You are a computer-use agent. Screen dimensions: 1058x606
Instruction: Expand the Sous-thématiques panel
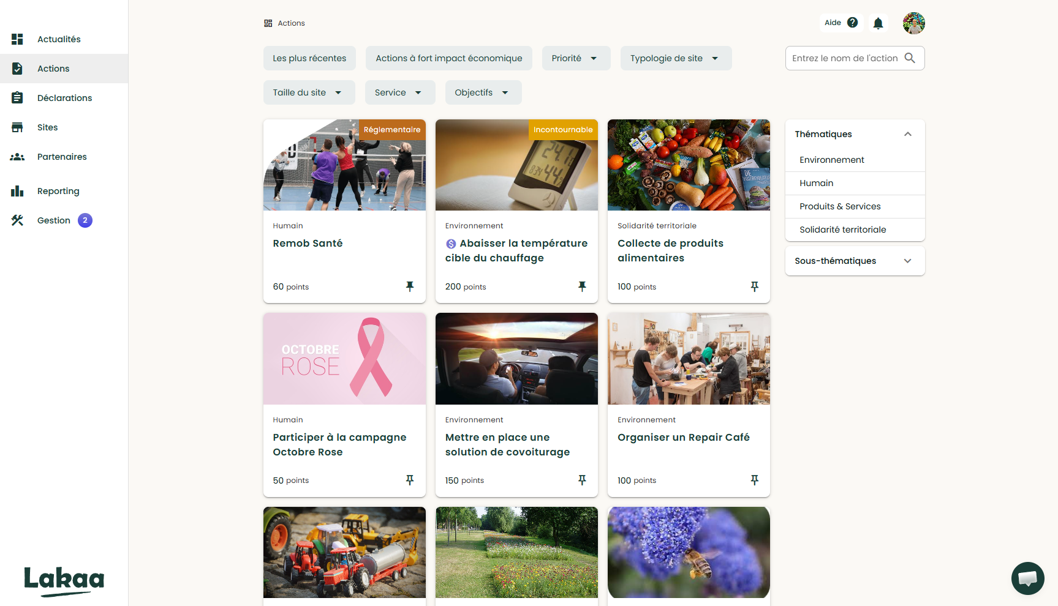[x=907, y=261]
